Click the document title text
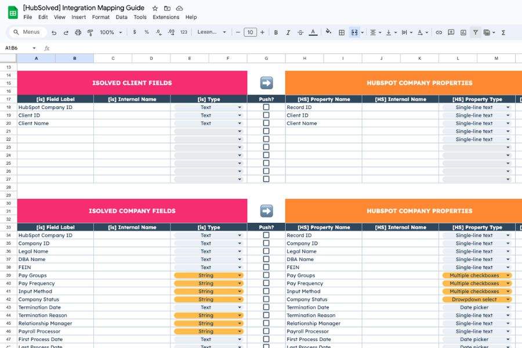This screenshot has height=348, width=522. [84, 8]
